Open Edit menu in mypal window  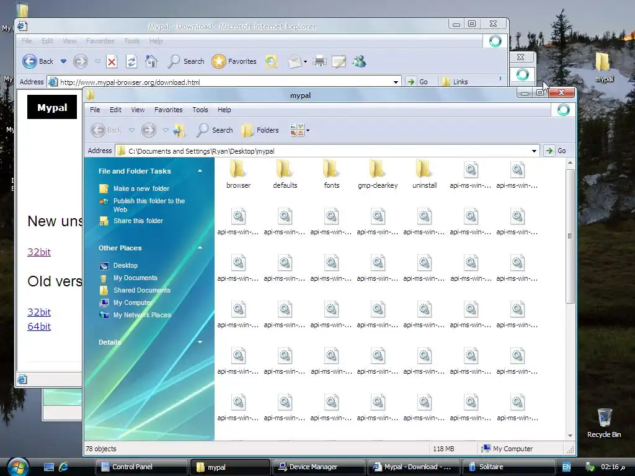[115, 110]
